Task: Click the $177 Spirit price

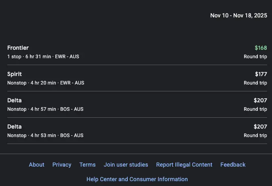Action: (261, 74)
